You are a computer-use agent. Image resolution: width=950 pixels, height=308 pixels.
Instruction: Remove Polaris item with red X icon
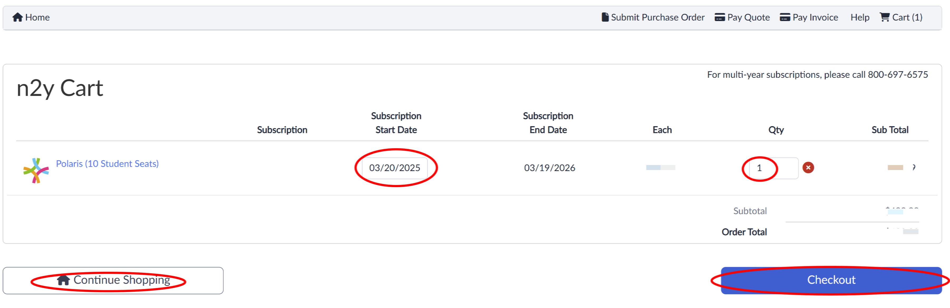click(x=808, y=168)
